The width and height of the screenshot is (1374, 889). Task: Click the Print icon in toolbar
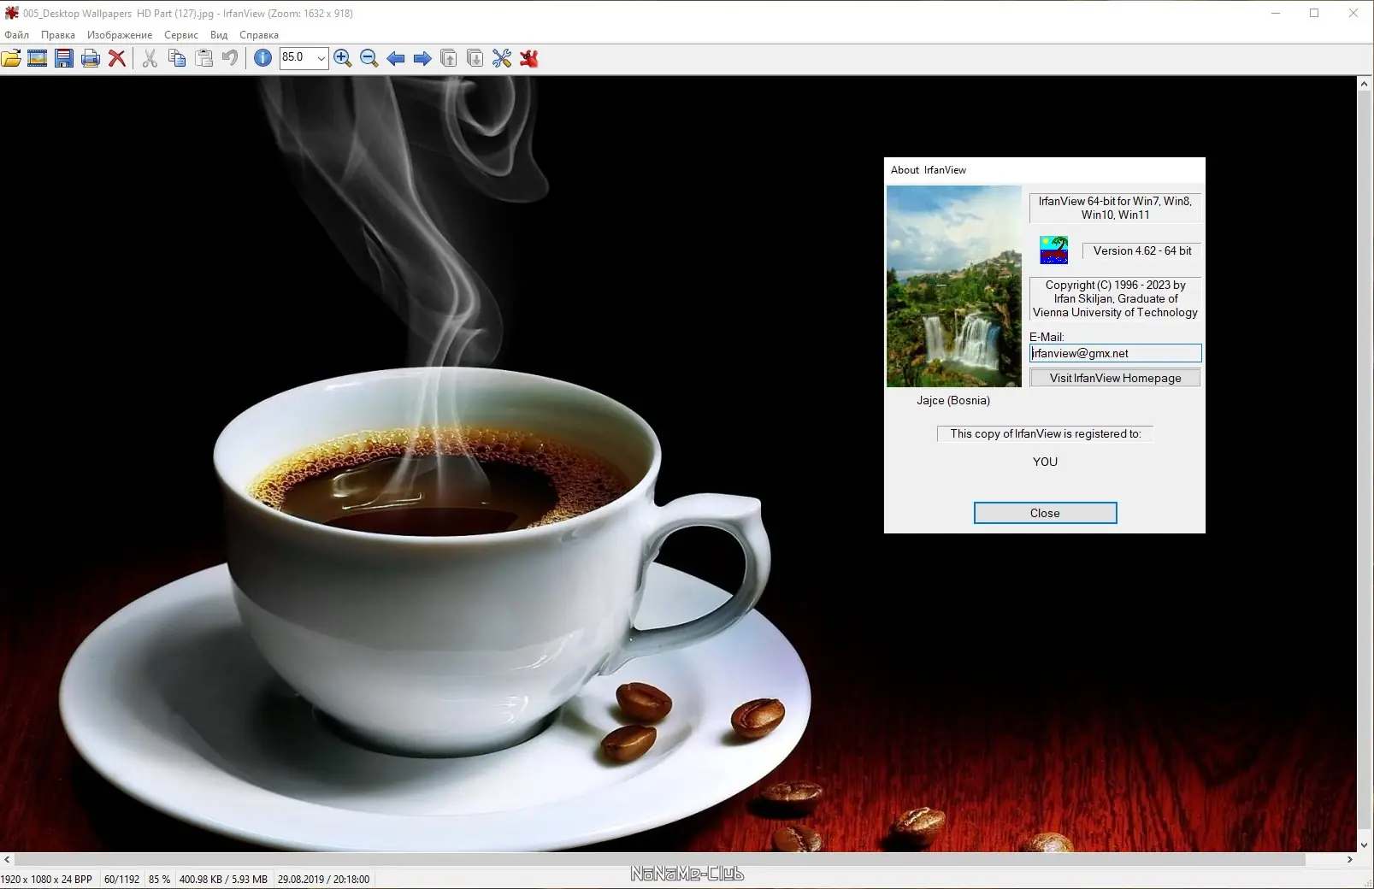pos(91,58)
